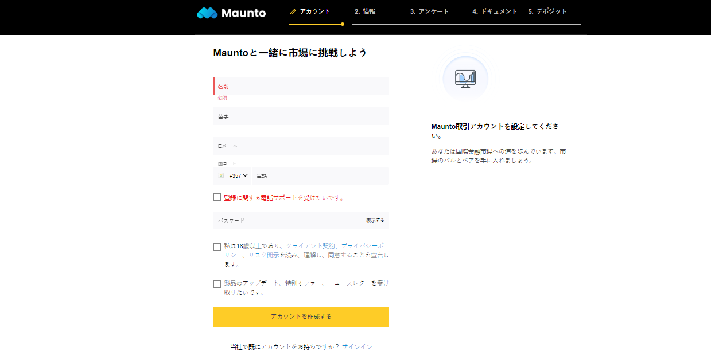Image resolution: width=711 pixels, height=359 pixels.
Task: Switch to the 4. ドキュメント step
Action: (x=495, y=11)
